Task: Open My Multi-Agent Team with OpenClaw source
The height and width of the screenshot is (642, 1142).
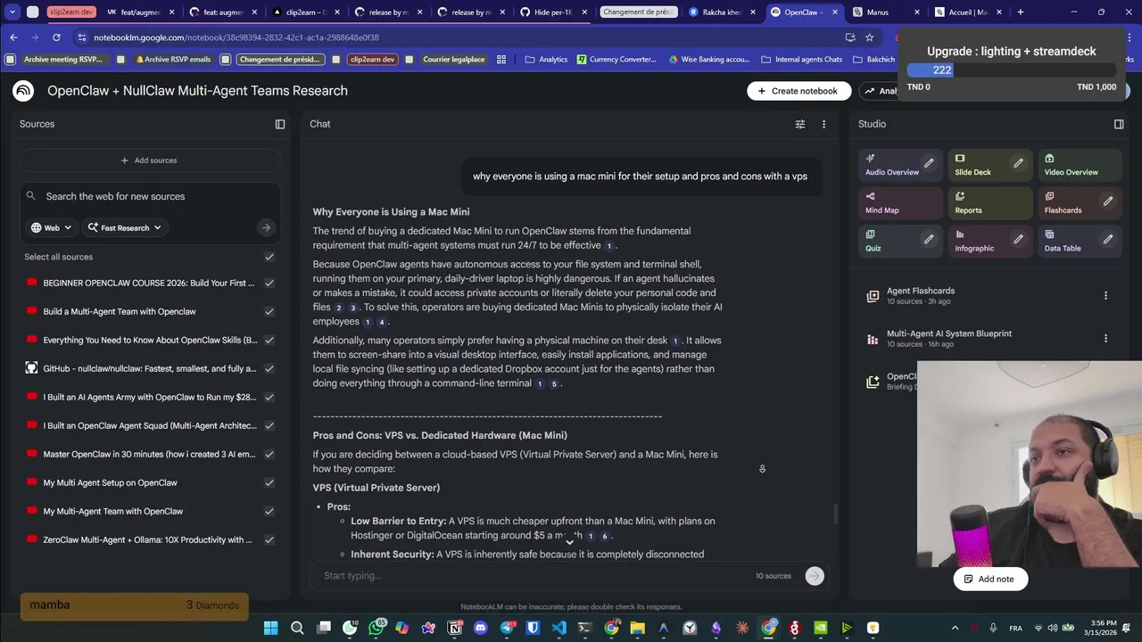Action: point(113,511)
